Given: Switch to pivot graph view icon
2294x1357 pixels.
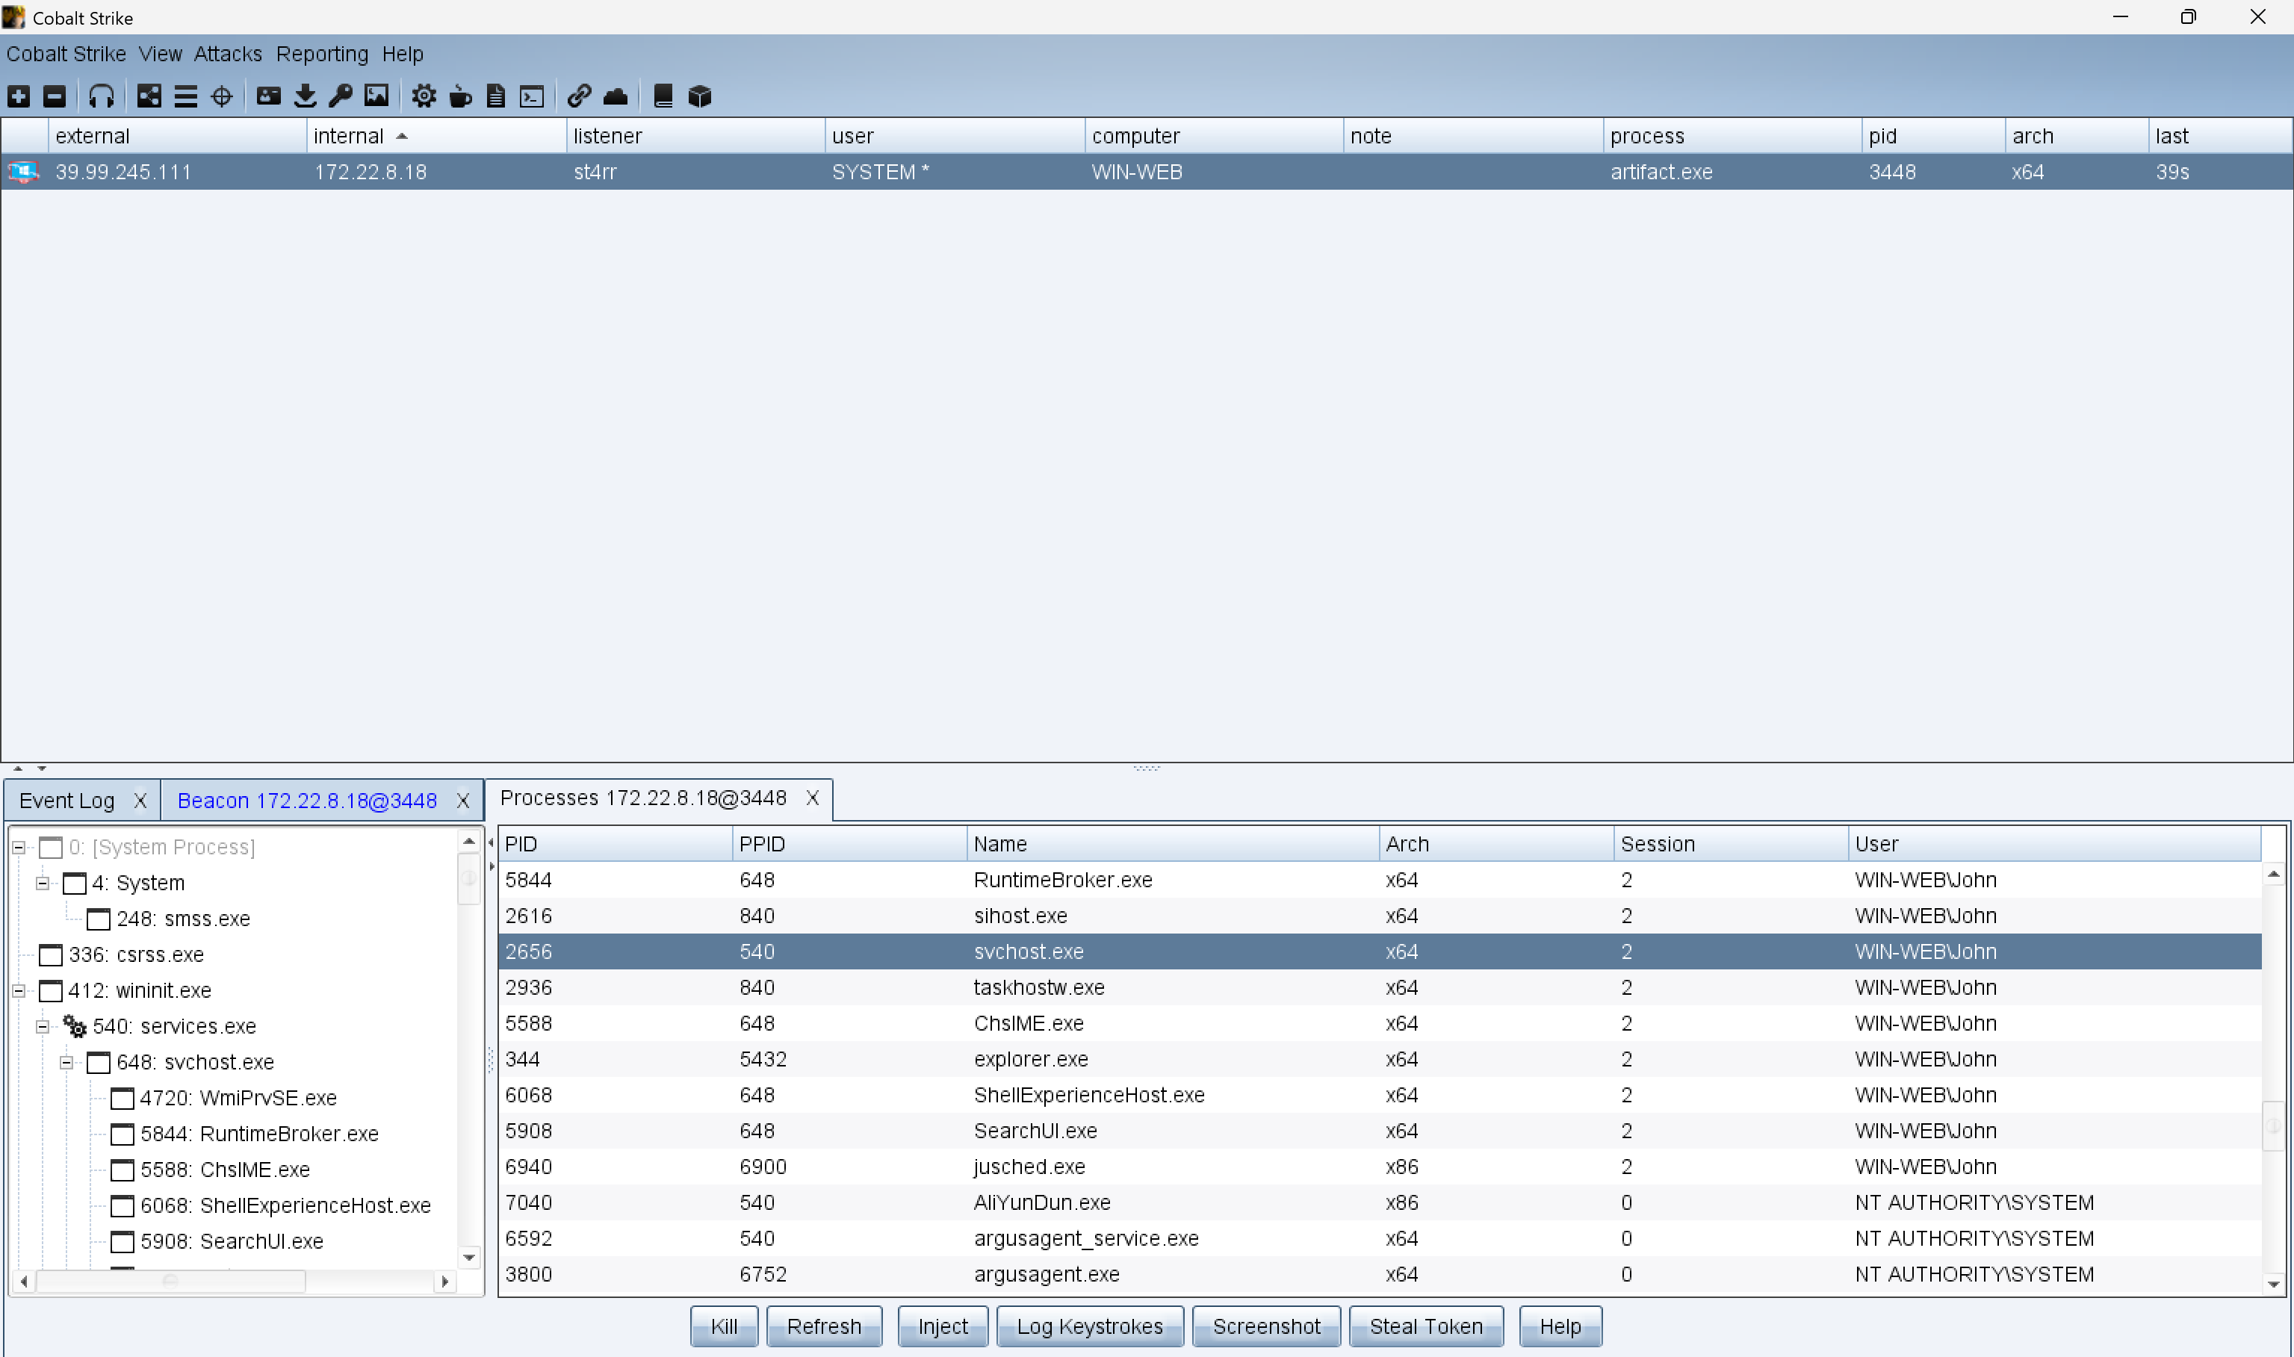Looking at the screenshot, I should pyautogui.click(x=149, y=96).
